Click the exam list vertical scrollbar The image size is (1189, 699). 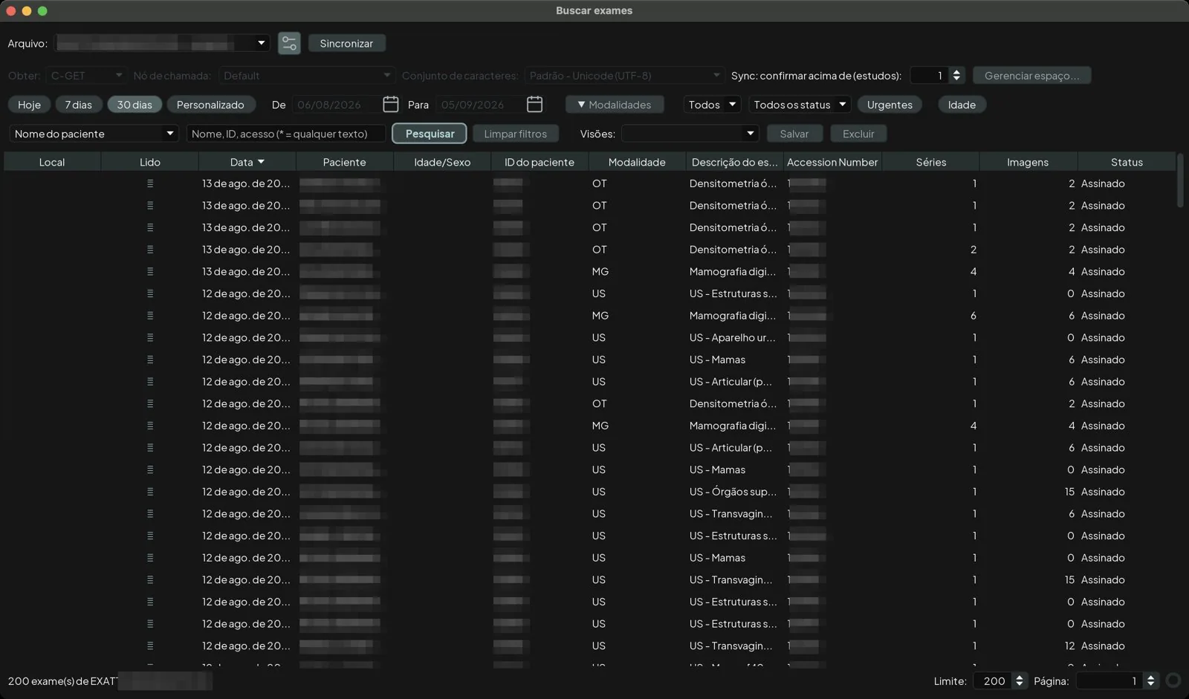click(x=1181, y=181)
